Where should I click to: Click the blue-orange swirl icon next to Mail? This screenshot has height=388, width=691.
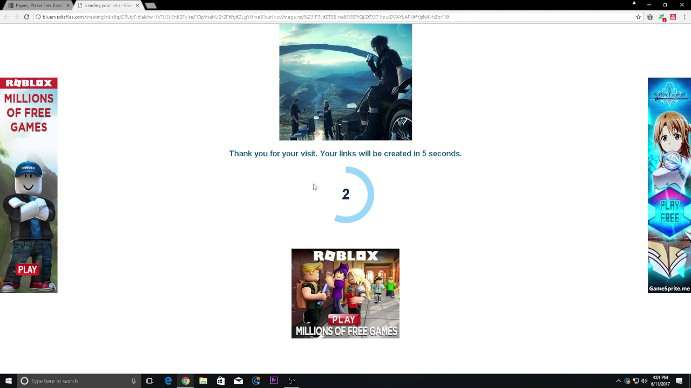[x=256, y=381]
